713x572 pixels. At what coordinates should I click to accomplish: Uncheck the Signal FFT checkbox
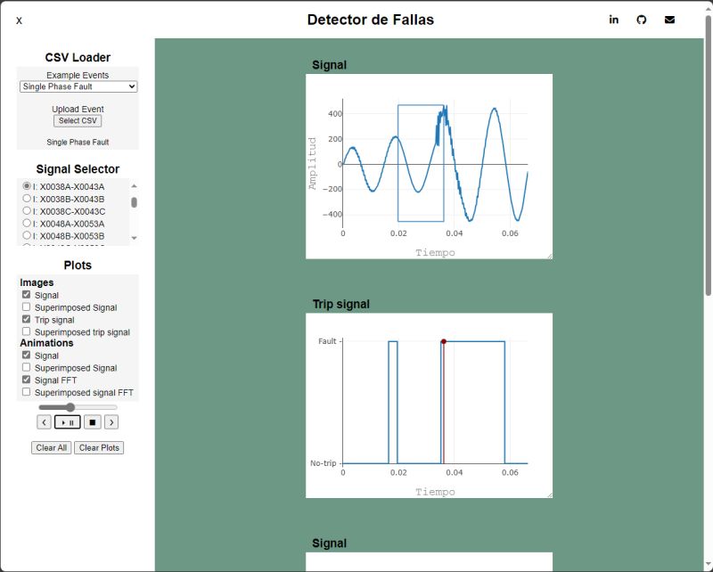point(27,380)
